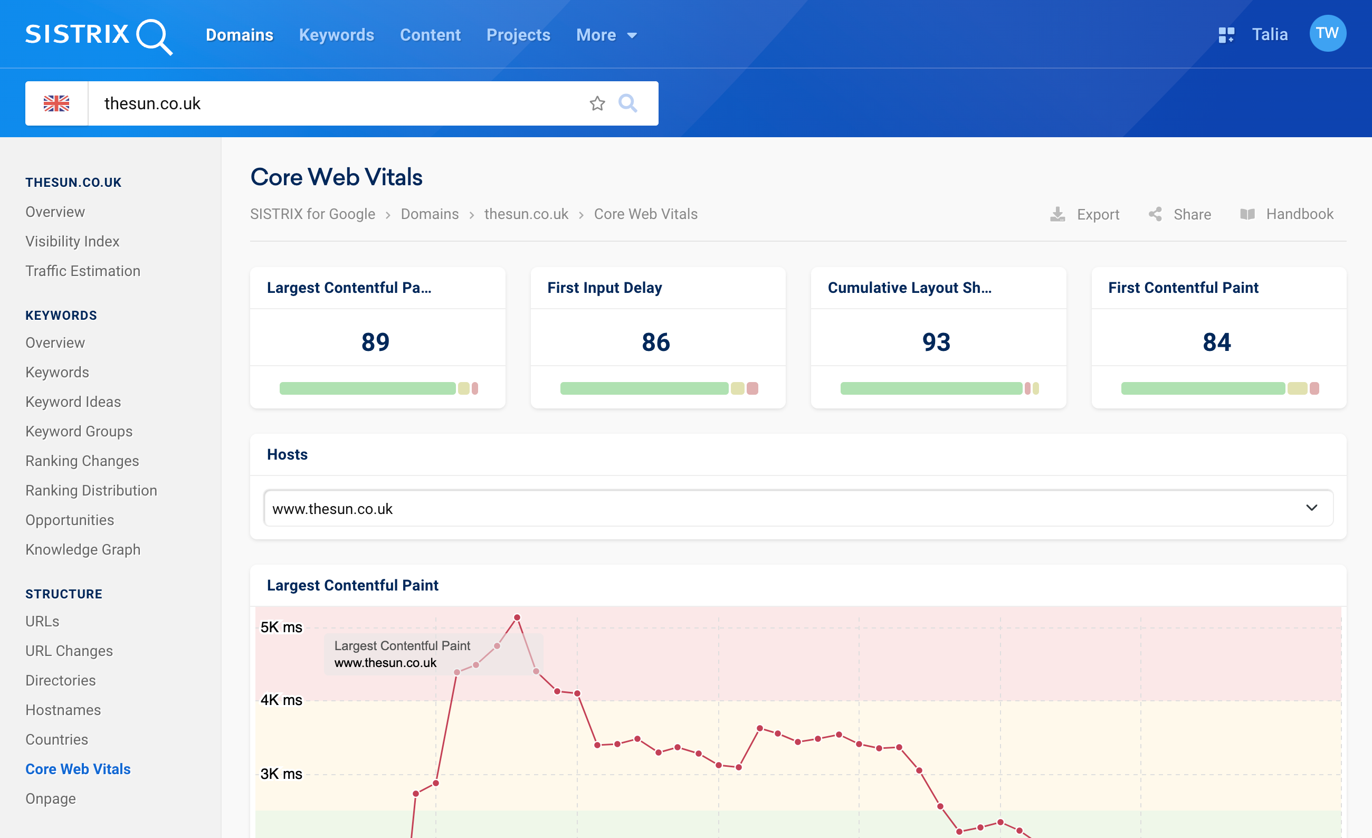Click the Largest Contentful Paint metric card
Image resolution: width=1372 pixels, height=838 pixels.
point(377,338)
